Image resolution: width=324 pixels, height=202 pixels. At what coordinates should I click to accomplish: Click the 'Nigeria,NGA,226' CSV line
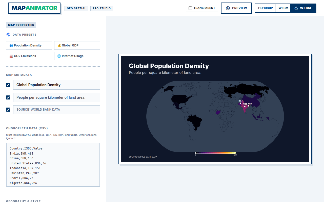(23, 183)
